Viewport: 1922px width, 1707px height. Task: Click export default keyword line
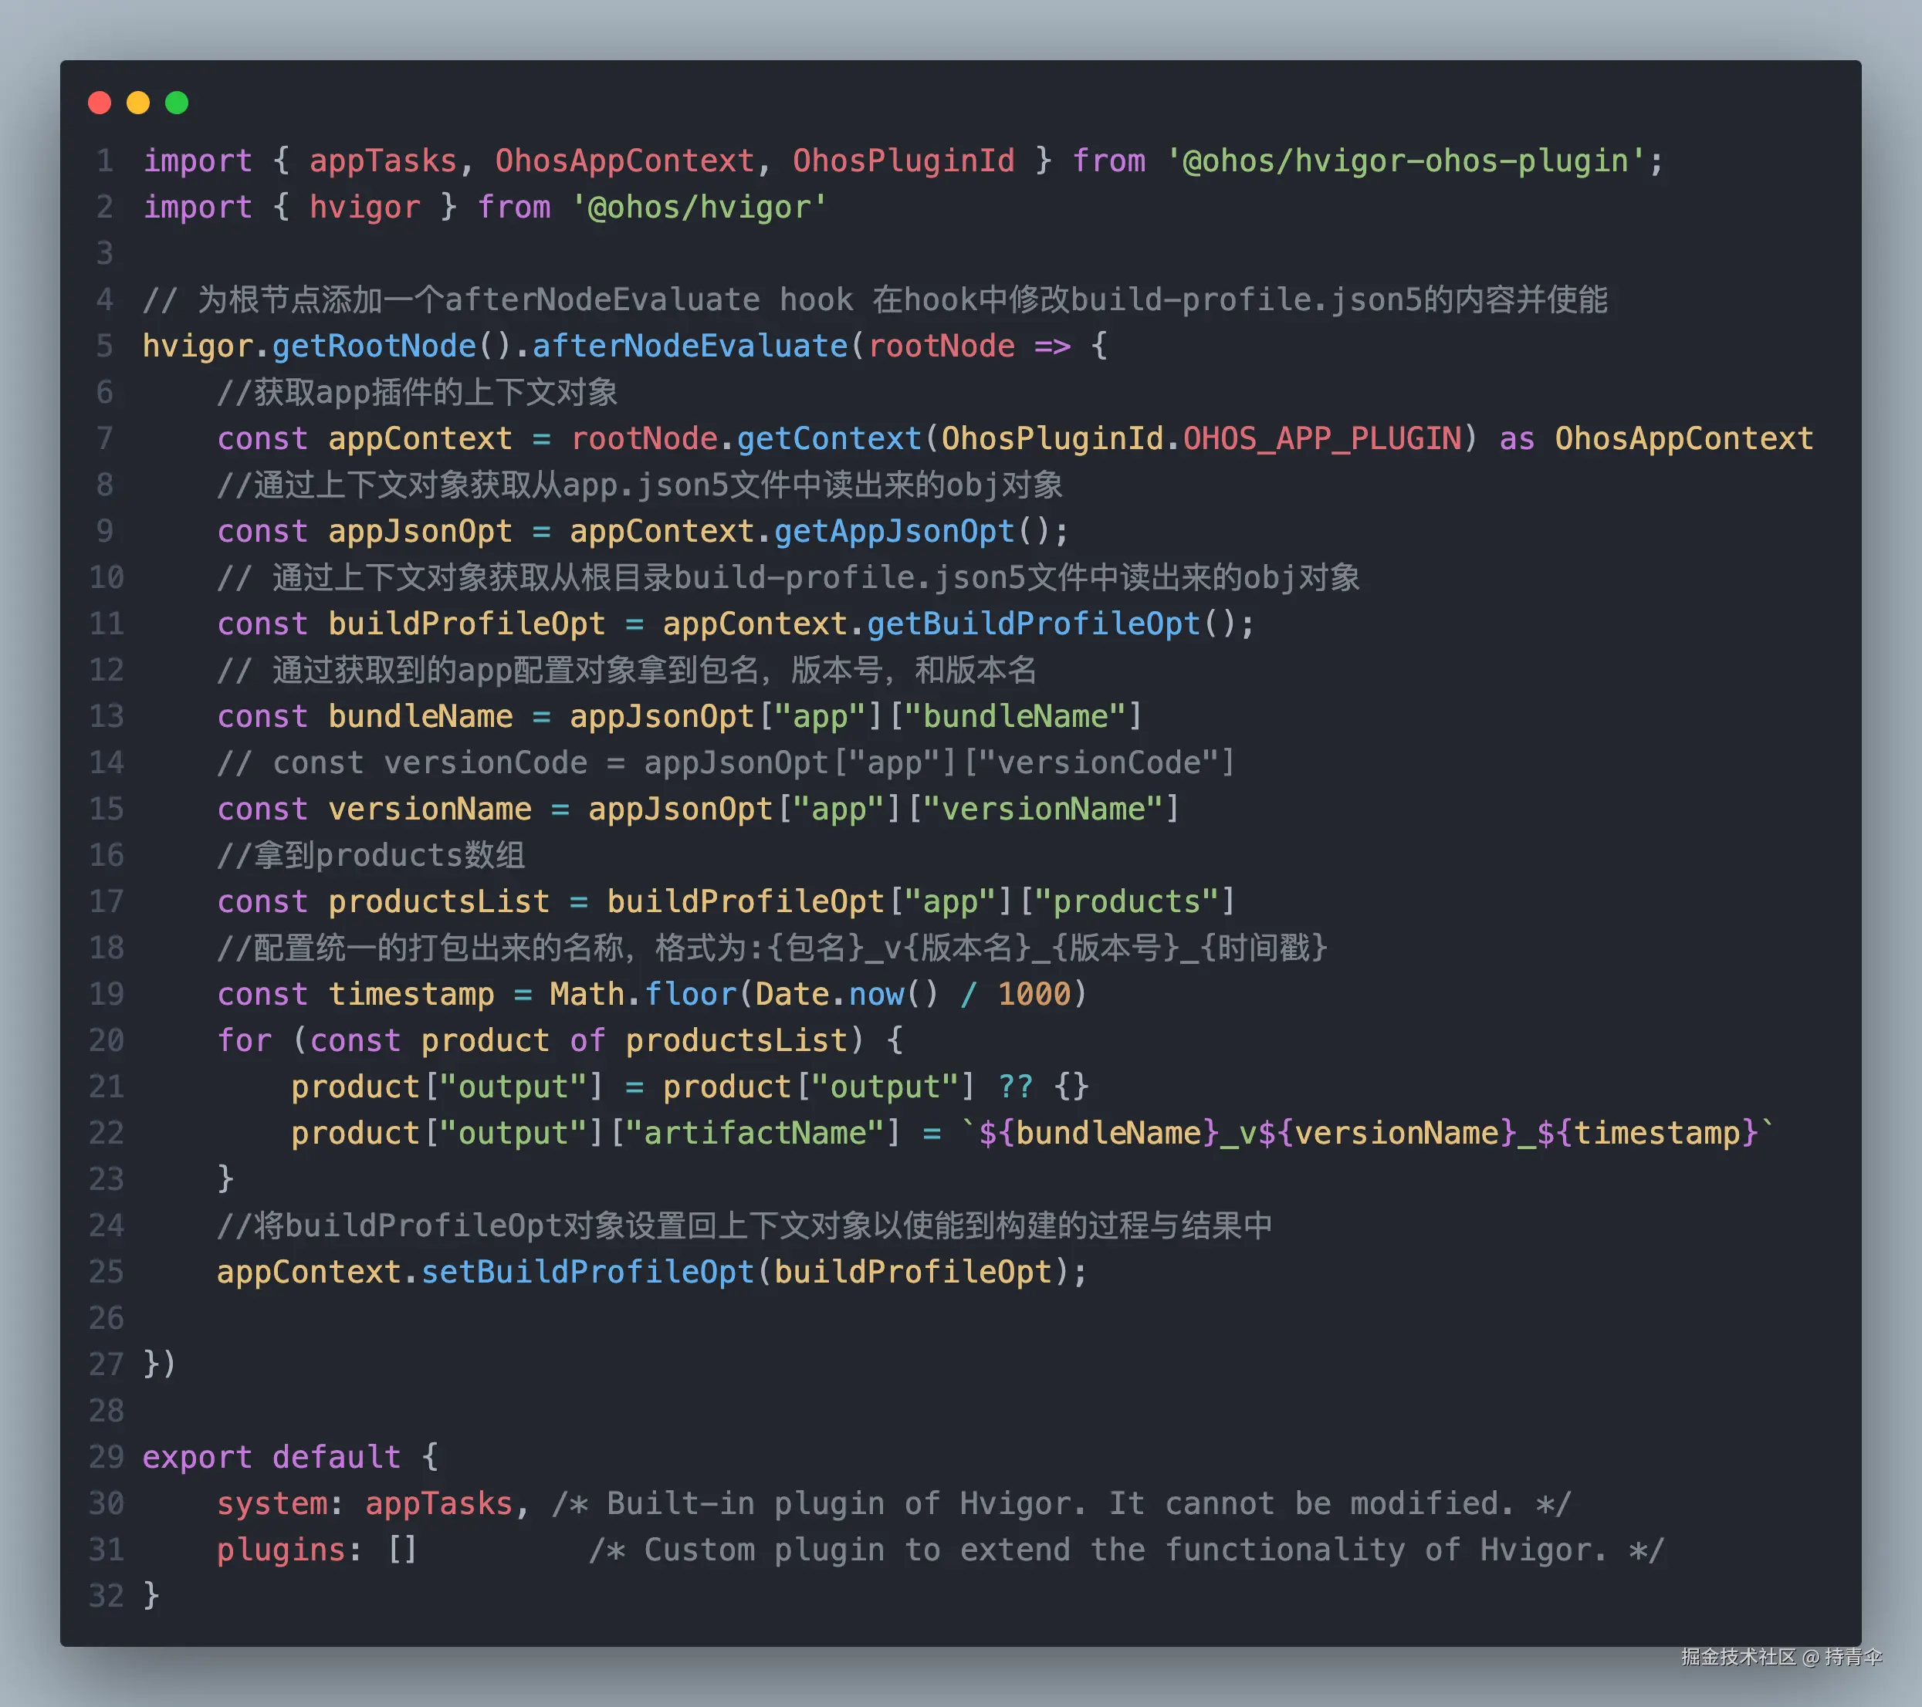(x=272, y=1457)
